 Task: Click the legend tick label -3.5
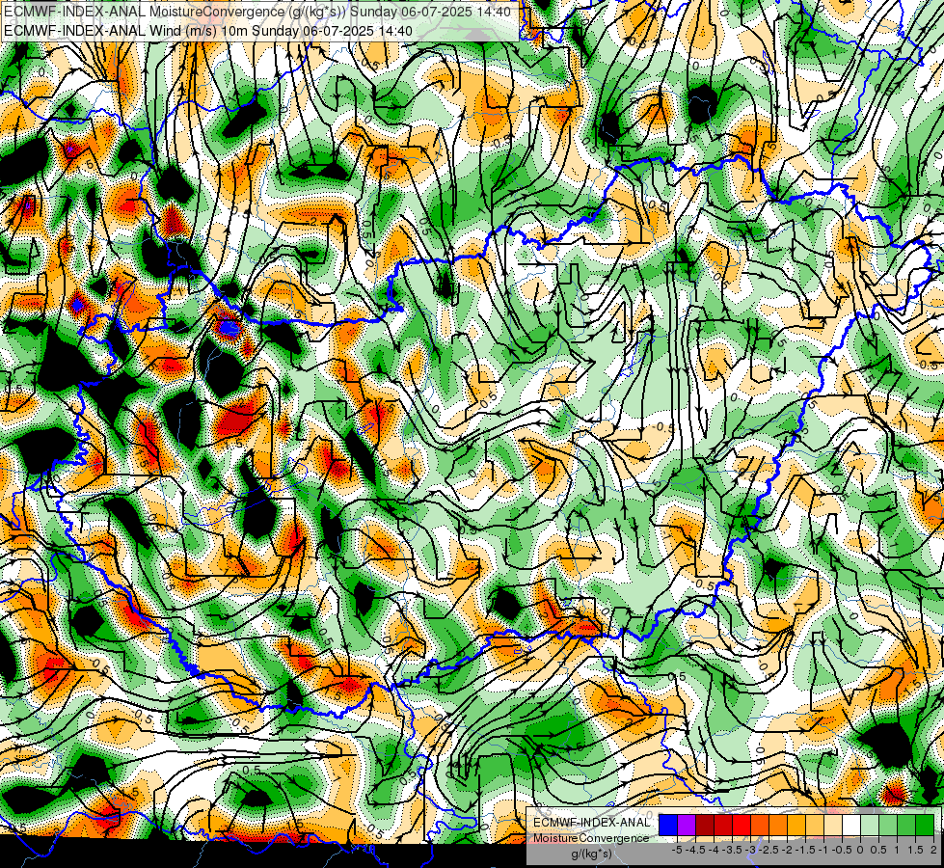(x=732, y=850)
